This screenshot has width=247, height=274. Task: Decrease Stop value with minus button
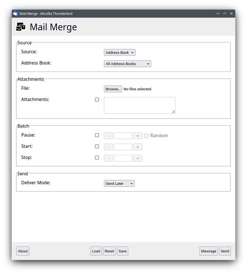108,158
